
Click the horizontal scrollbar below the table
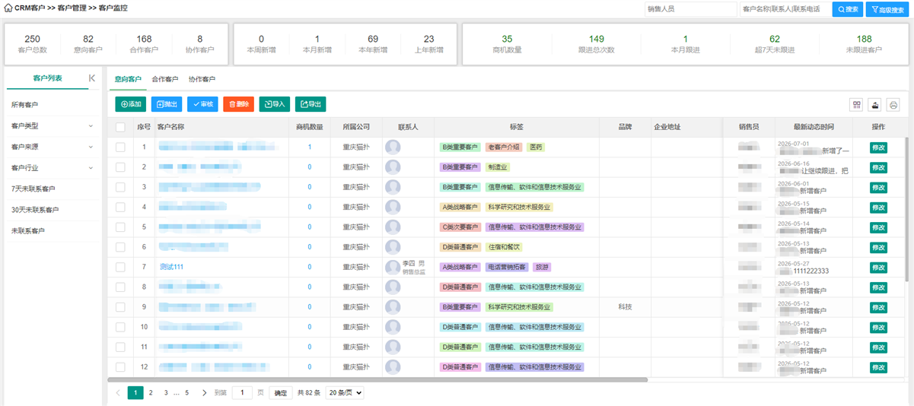377,379
